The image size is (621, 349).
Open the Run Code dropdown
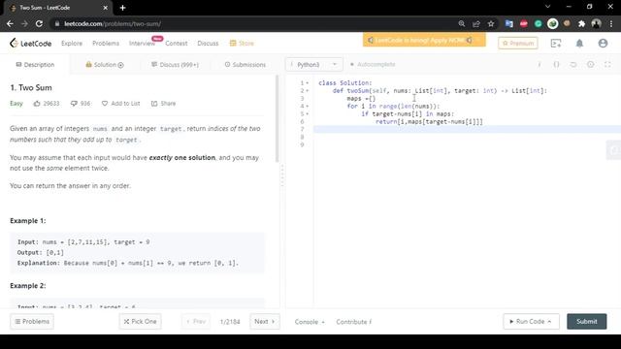531,321
